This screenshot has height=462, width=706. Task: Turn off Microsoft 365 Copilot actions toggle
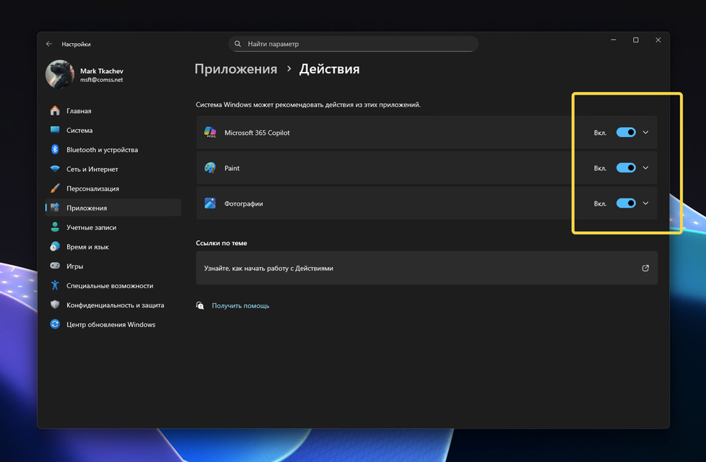(626, 132)
